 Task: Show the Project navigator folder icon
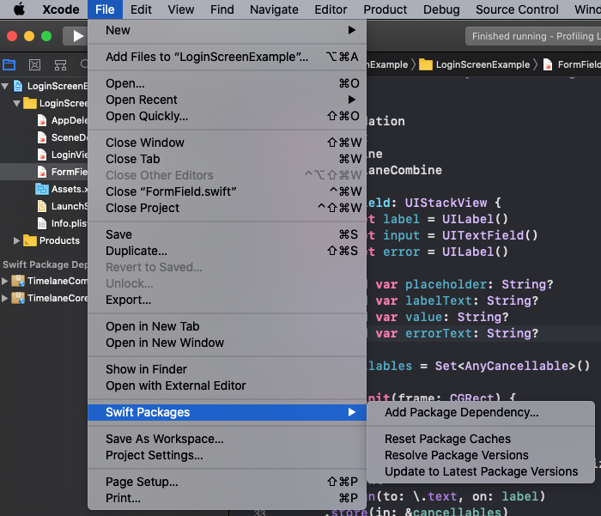pyautogui.click(x=9, y=64)
